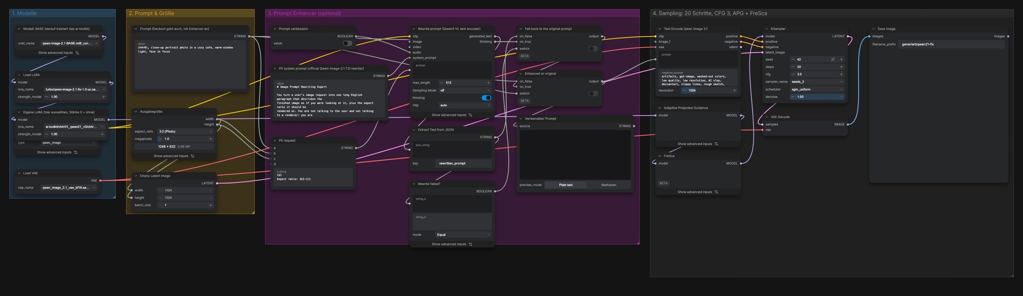Increase batch_size with the plus icon
Viewport: 1023px width, 296px height.
(210, 205)
